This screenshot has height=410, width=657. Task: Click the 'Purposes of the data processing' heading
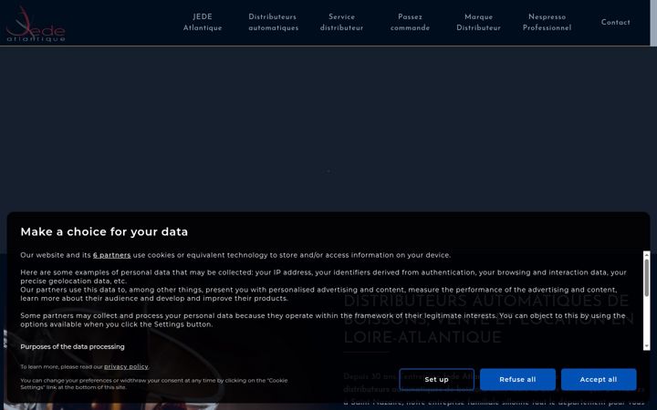72,347
